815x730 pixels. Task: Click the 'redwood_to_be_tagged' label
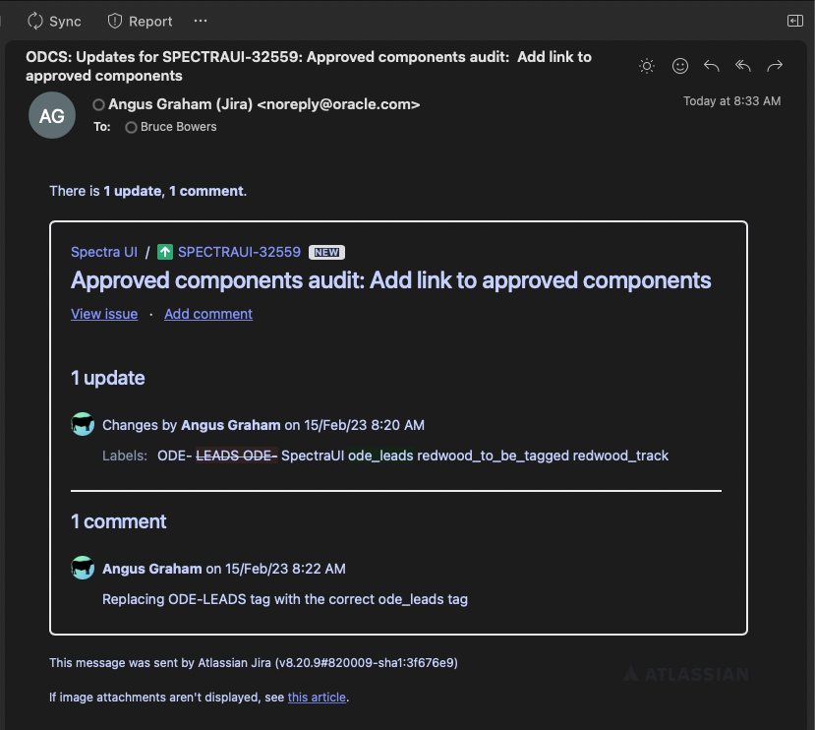(493, 456)
